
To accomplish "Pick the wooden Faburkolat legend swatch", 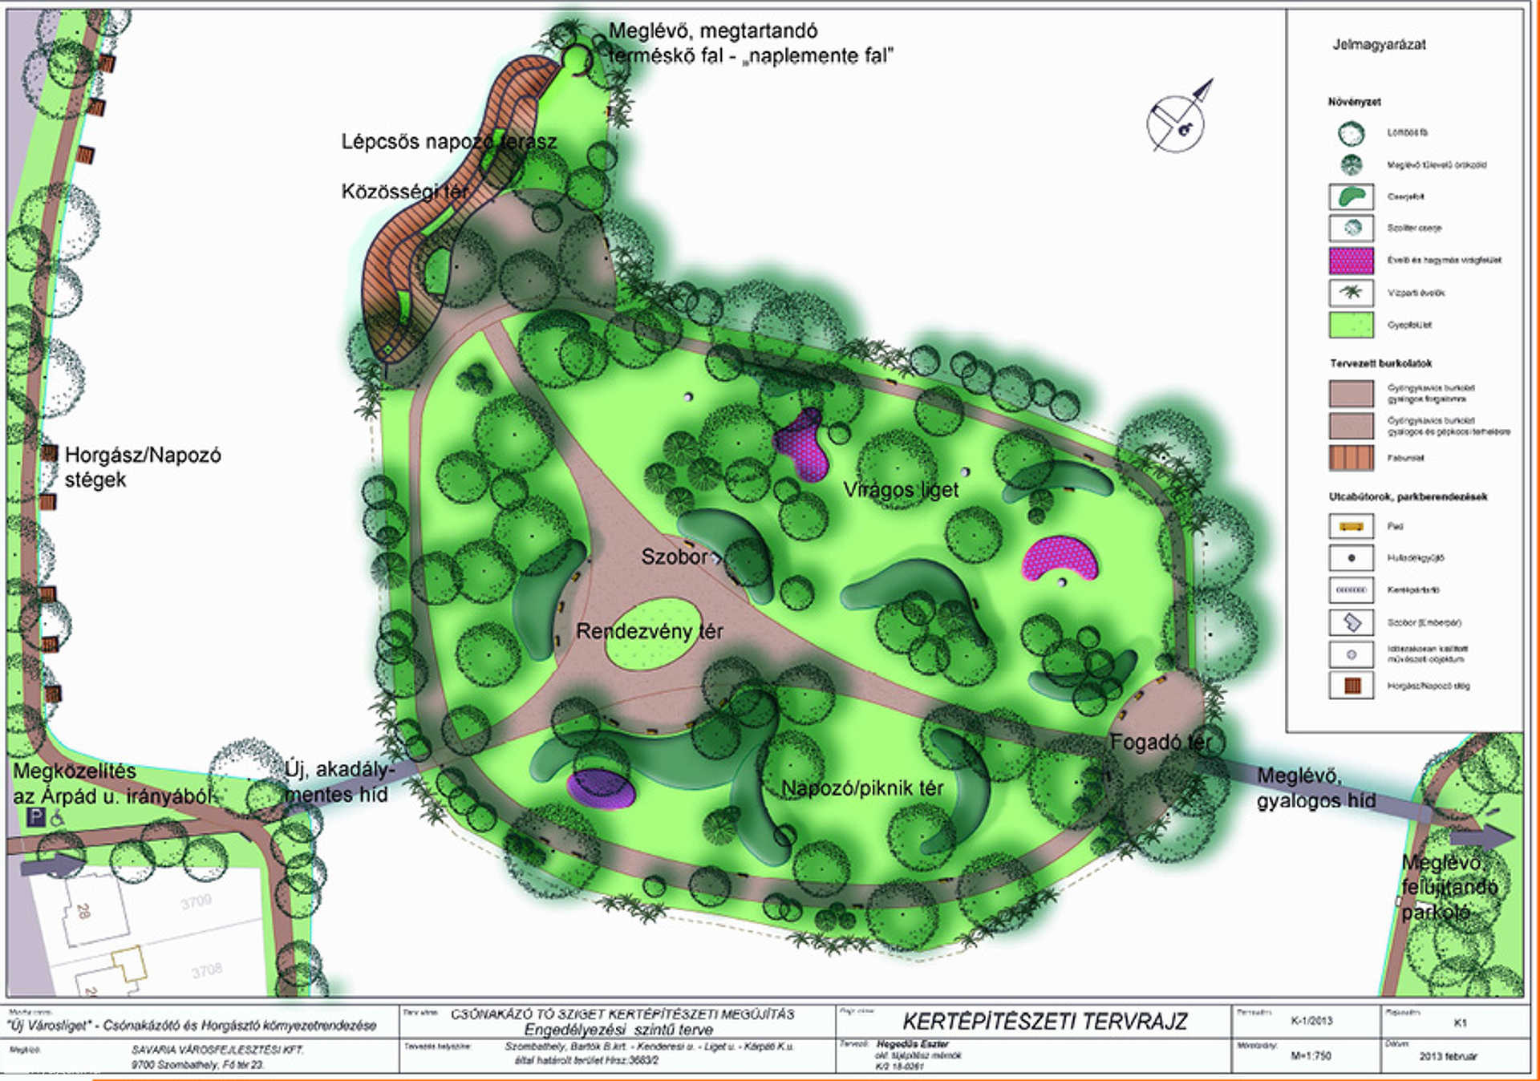I will [1352, 458].
